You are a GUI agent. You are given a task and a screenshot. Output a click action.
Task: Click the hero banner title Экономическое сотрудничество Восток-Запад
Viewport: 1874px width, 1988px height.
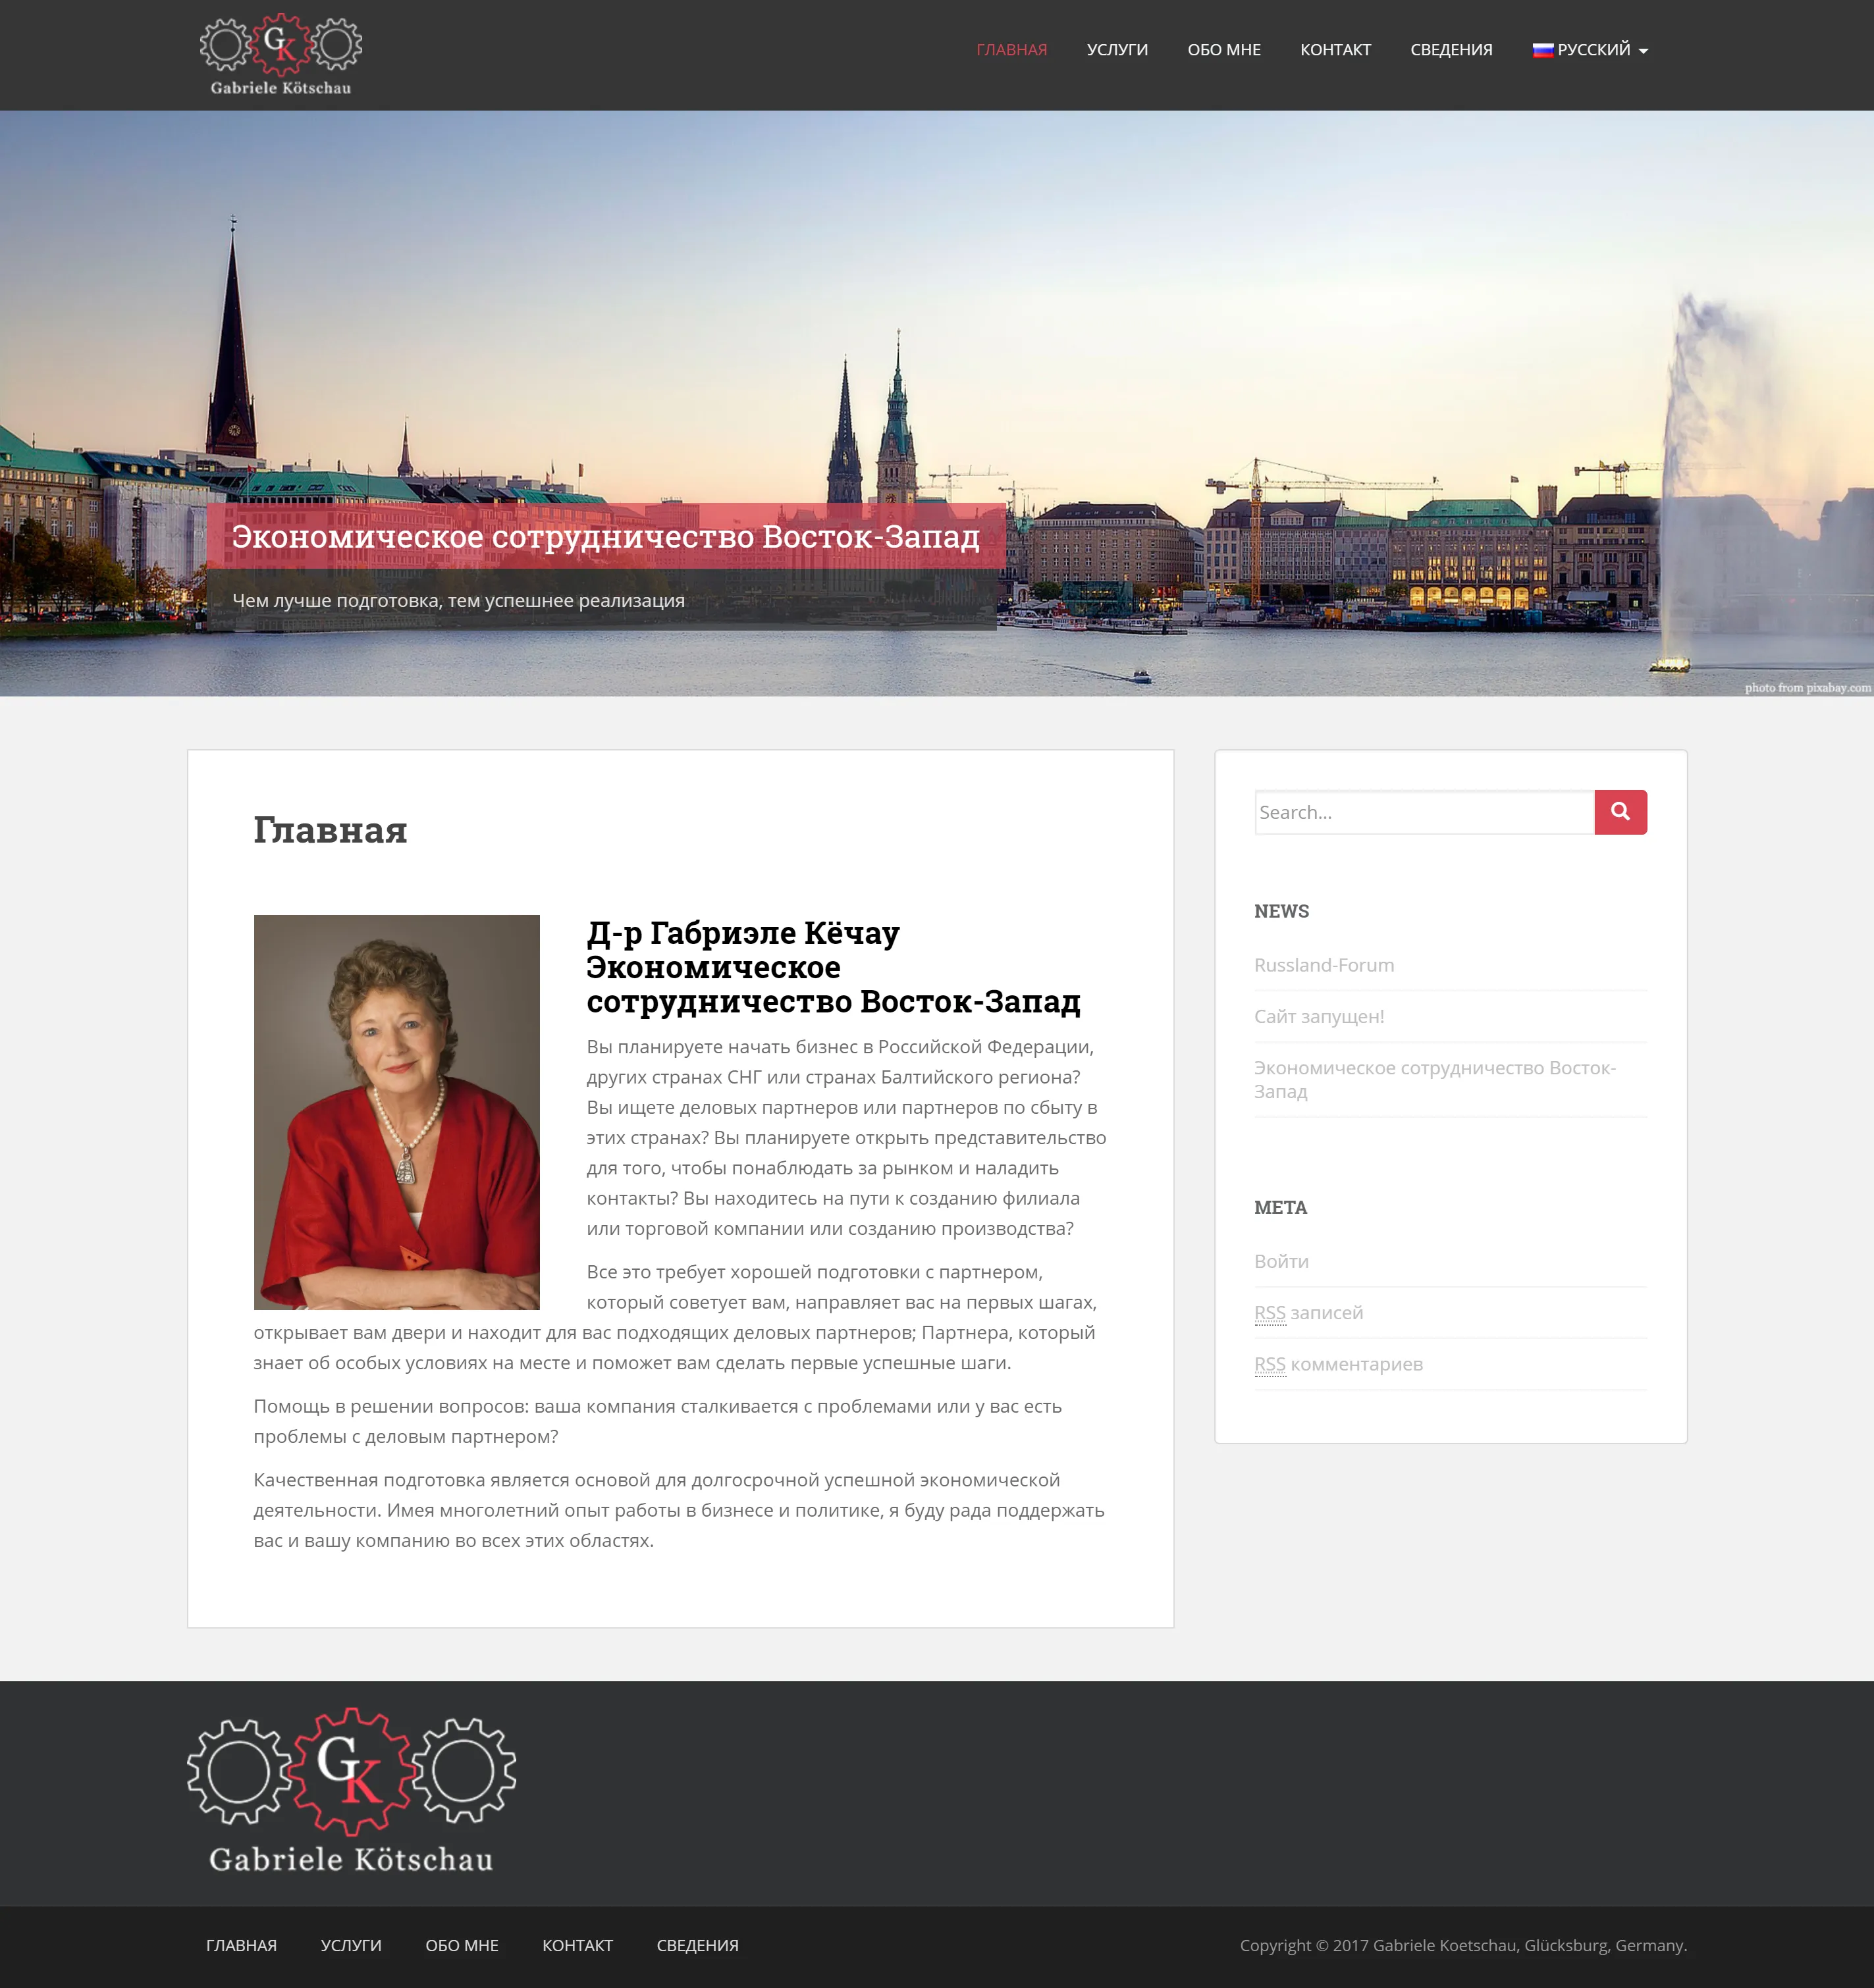tap(606, 536)
